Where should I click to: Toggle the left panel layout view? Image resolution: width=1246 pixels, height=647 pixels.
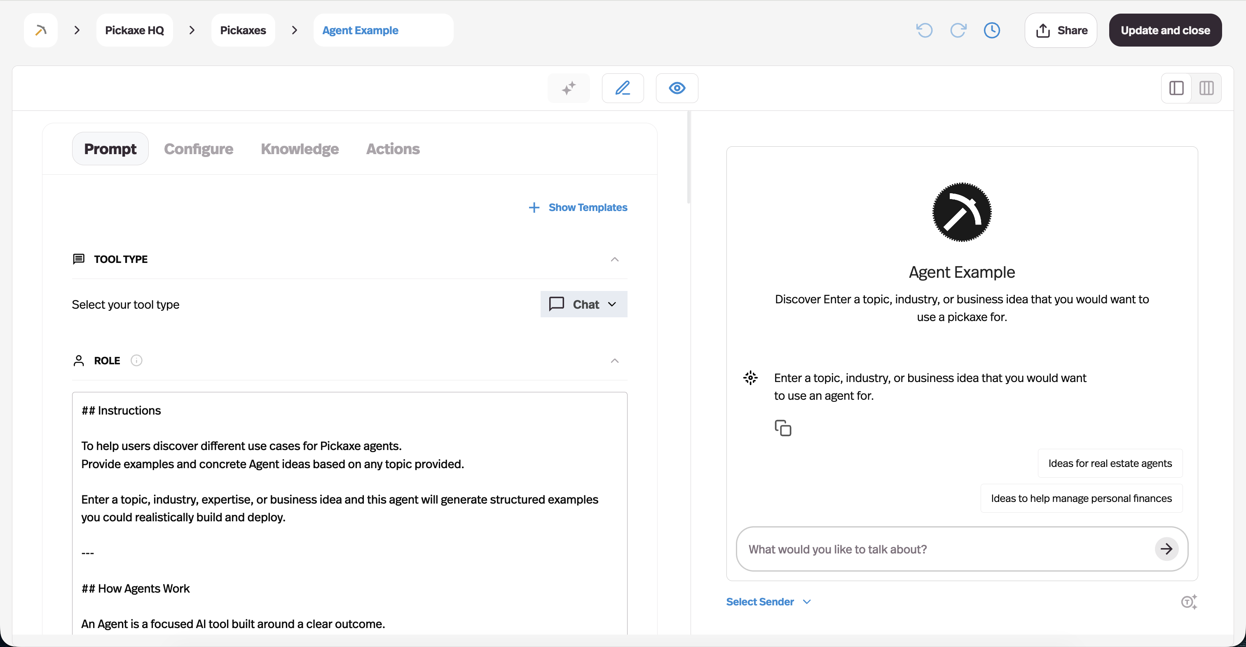[x=1176, y=88]
